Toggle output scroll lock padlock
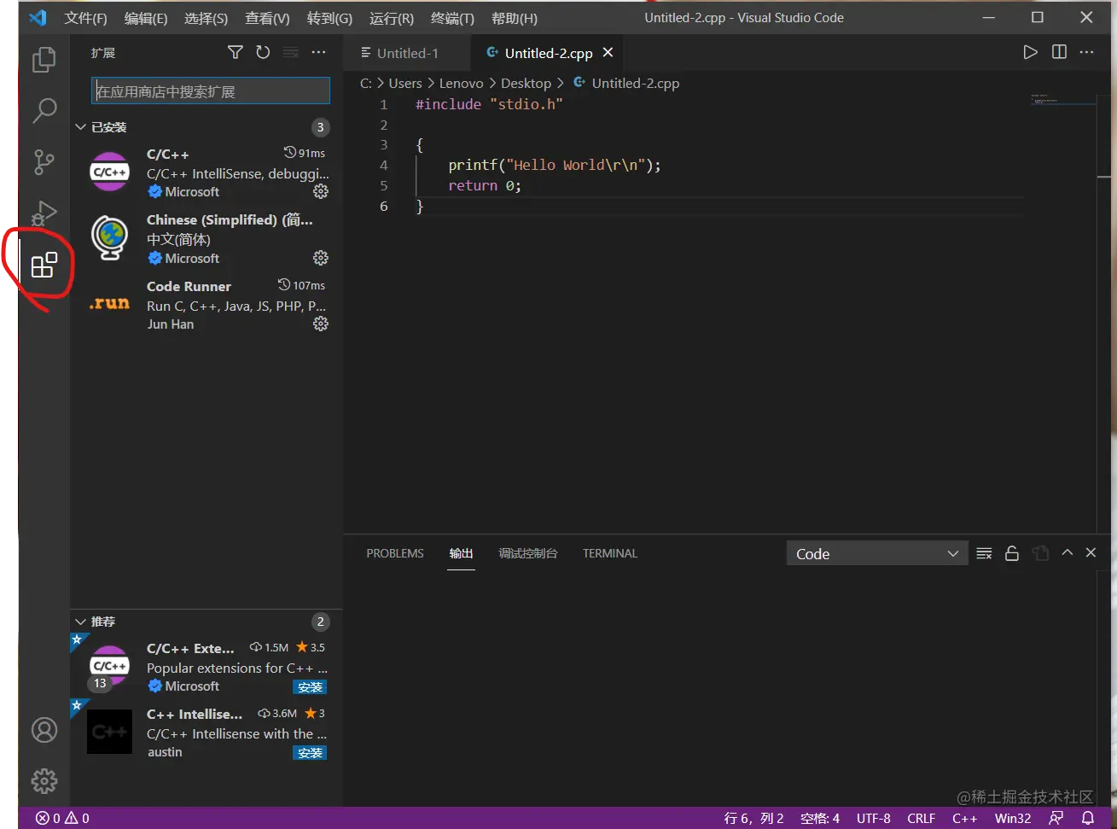This screenshot has height=829, width=1117. coord(1012,553)
